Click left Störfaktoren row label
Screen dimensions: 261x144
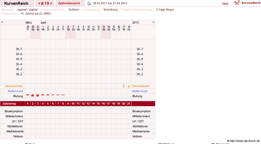(x=15, y=126)
